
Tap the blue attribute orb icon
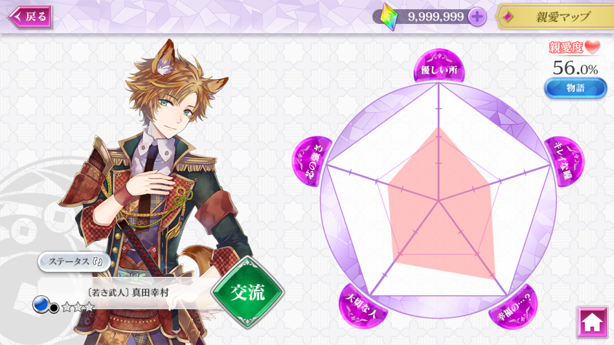pos(41,304)
